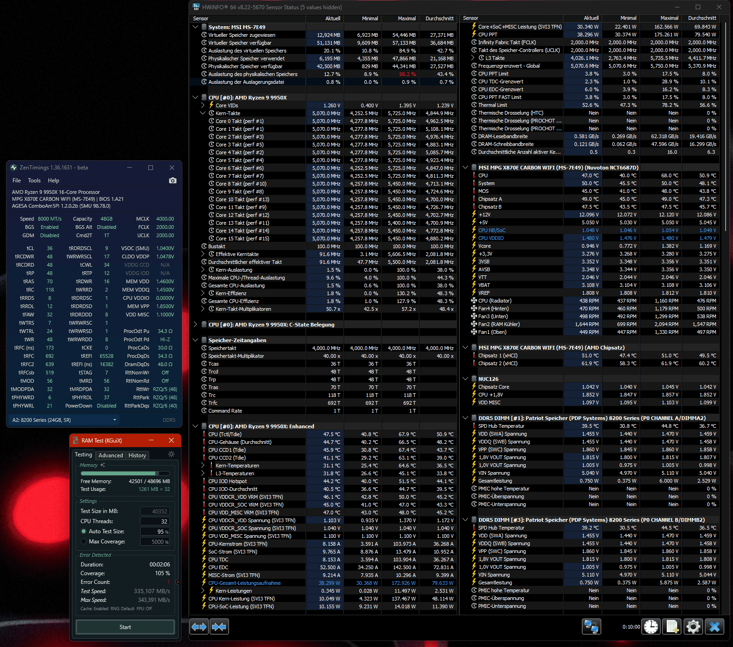The width and height of the screenshot is (733, 647).
Task: Click the red side arrow beside Error Count
Action: click(178, 582)
